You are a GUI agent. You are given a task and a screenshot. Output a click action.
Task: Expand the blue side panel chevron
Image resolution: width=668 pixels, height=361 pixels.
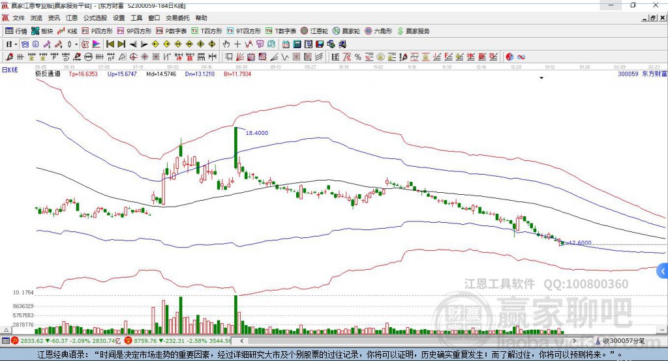click(663, 271)
